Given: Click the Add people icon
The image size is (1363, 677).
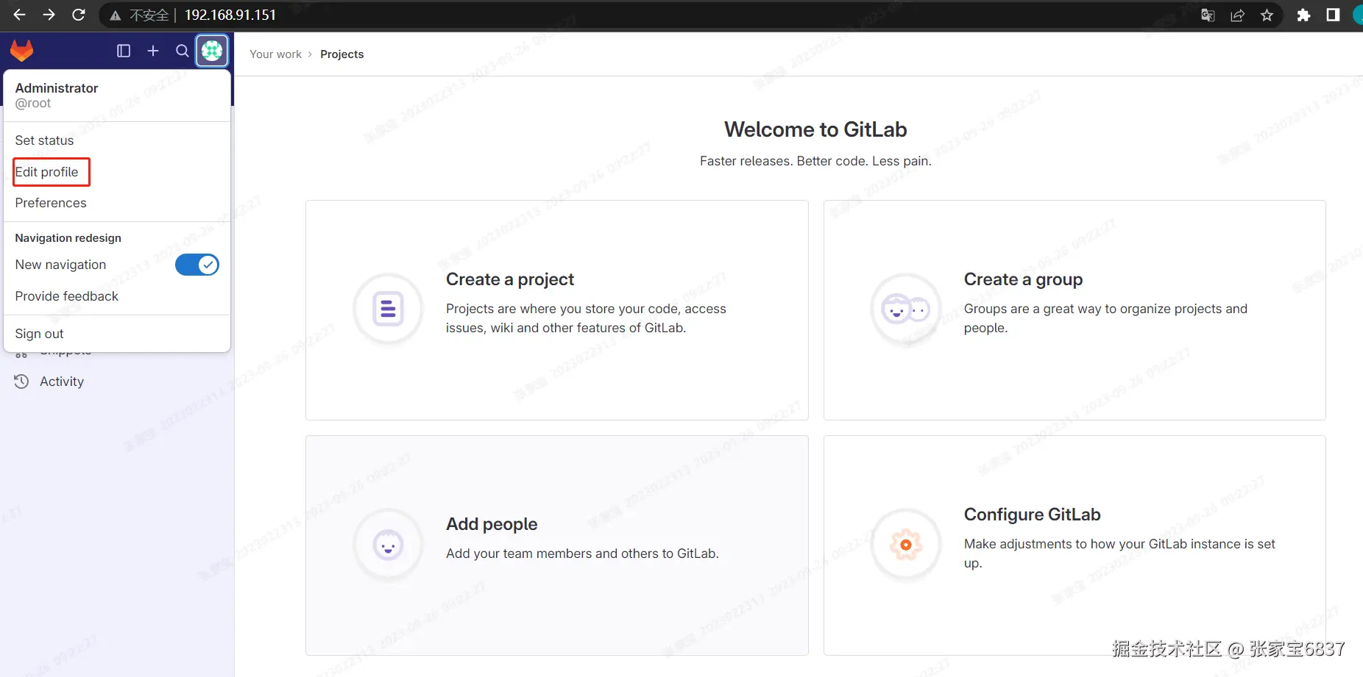Looking at the screenshot, I should click(388, 545).
